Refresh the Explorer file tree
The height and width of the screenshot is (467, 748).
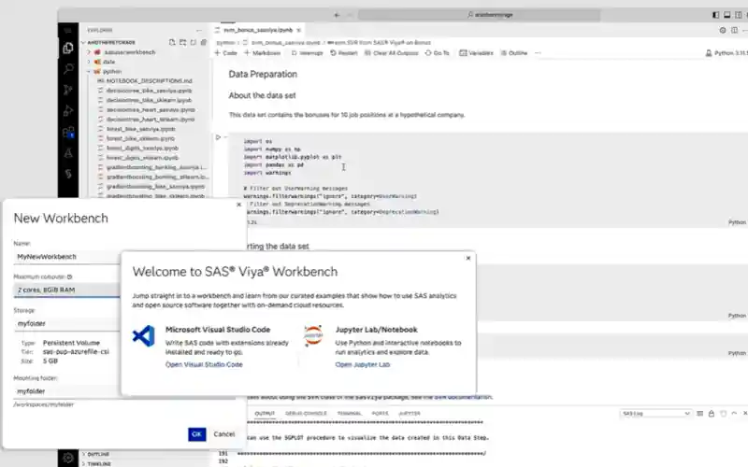click(x=194, y=42)
